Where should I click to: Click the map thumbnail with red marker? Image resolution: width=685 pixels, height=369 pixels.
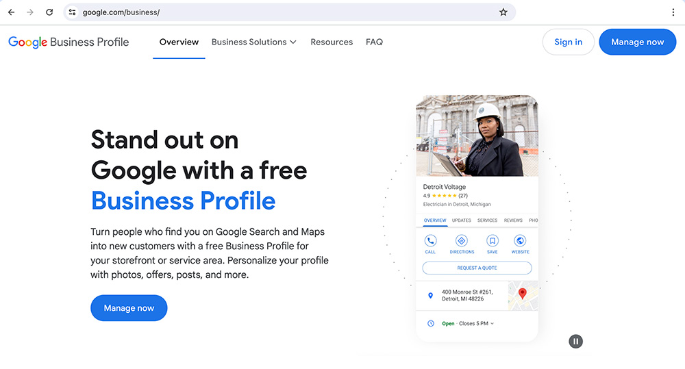[523, 296]
